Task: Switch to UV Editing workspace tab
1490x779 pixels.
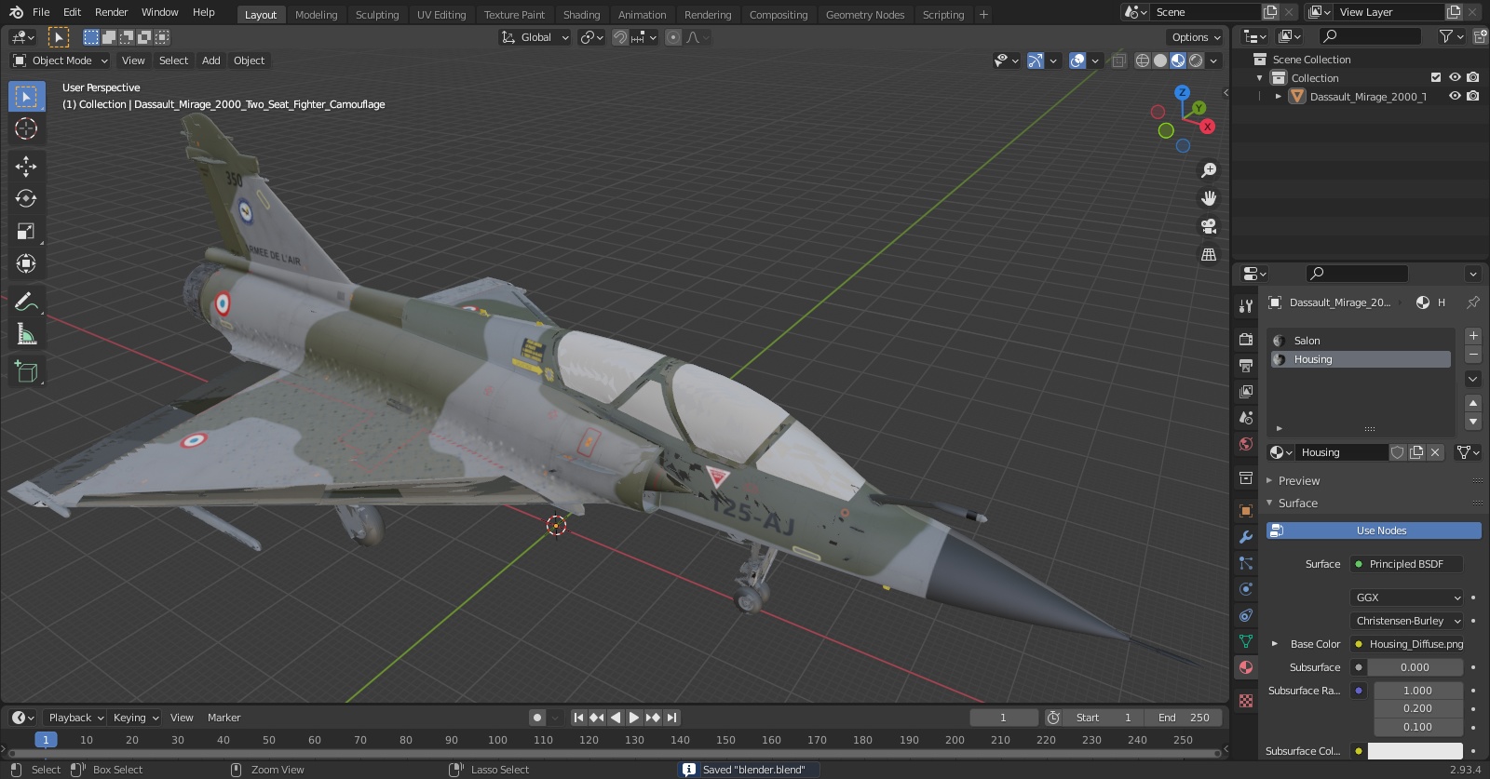Action: [x=441, y=15]
